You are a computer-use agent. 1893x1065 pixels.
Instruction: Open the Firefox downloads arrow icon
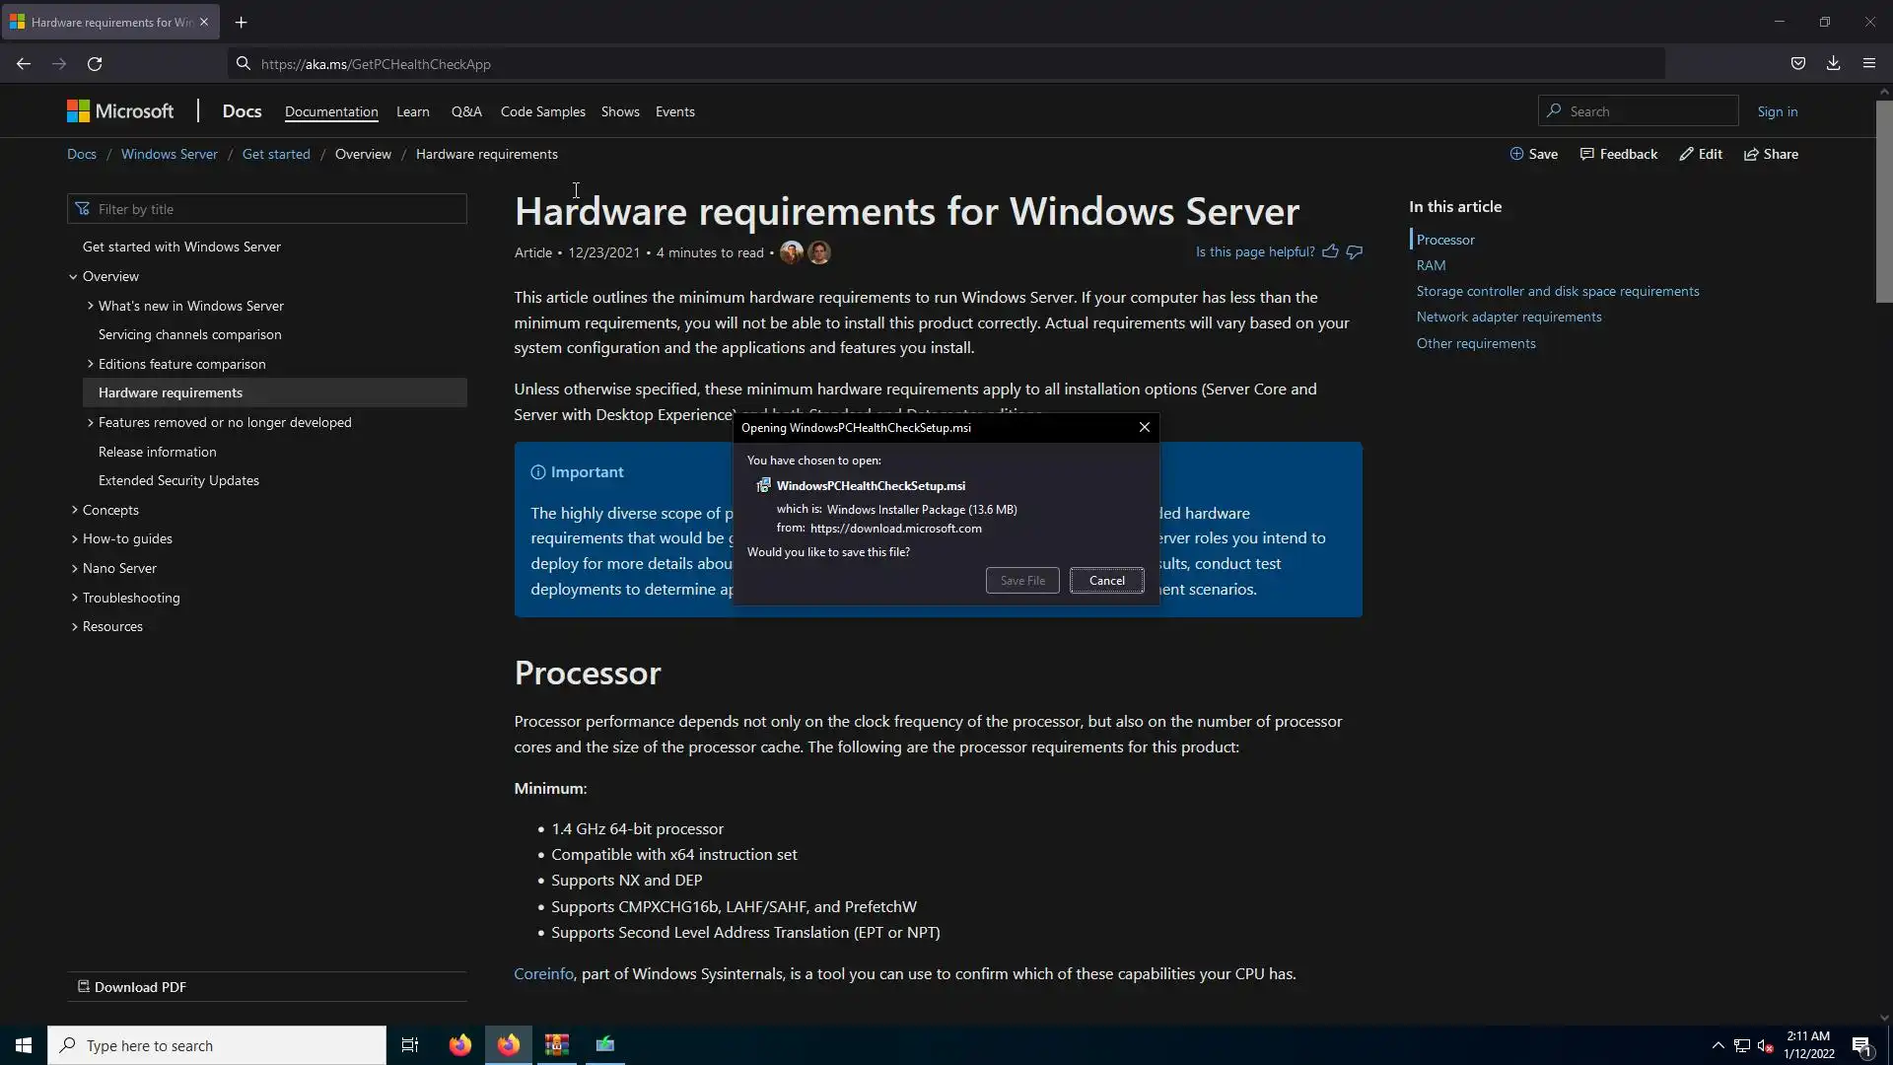[x=1833, y=64]
